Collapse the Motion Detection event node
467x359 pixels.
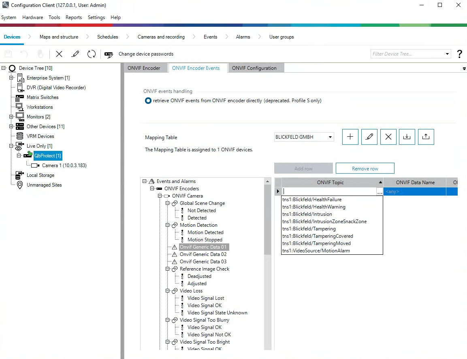168,225
